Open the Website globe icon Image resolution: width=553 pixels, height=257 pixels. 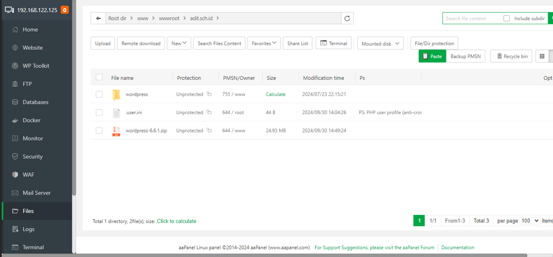15,47
